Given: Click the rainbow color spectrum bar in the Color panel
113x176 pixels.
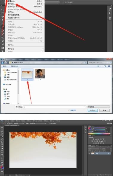Looking at the screenshot, I should pyautogui.click(x=99, y=134).
